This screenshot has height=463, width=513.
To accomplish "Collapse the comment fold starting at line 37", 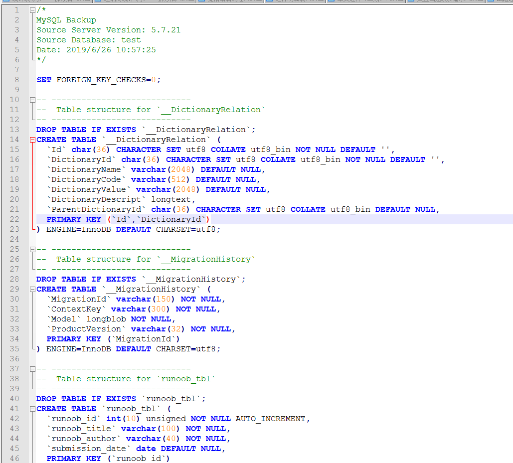I will 32,369.
